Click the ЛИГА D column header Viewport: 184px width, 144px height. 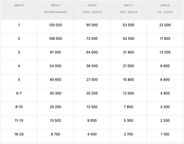[165, 5]
